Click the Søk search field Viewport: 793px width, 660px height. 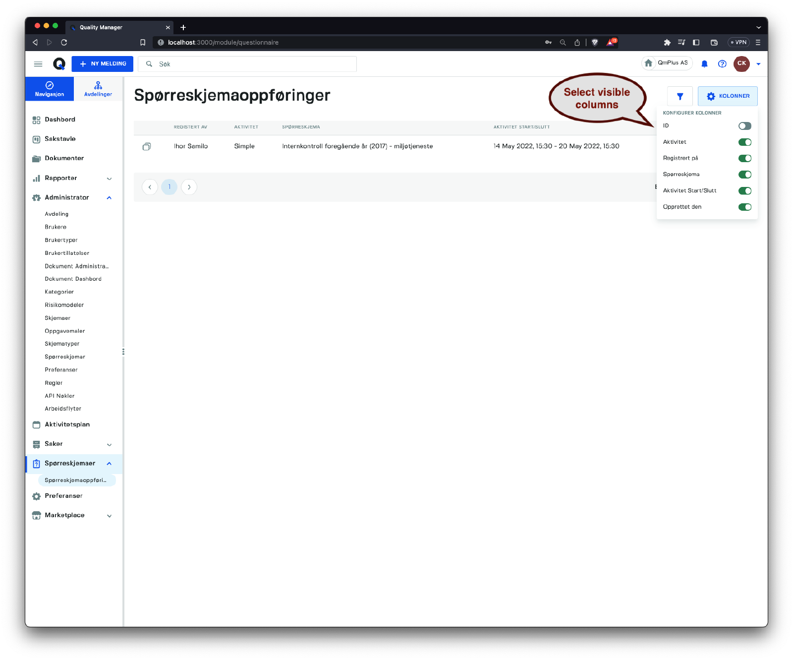coord(253,64)
